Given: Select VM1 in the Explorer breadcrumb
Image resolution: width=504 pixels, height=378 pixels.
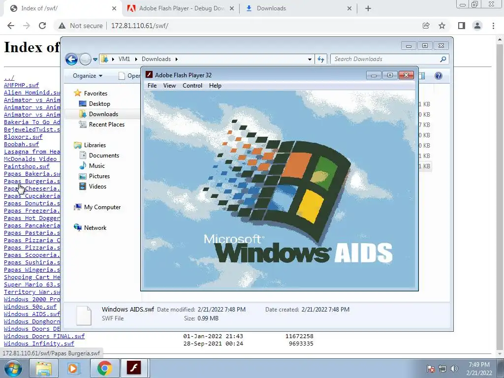Looking at the screenshot, I should tap(124, 59).
